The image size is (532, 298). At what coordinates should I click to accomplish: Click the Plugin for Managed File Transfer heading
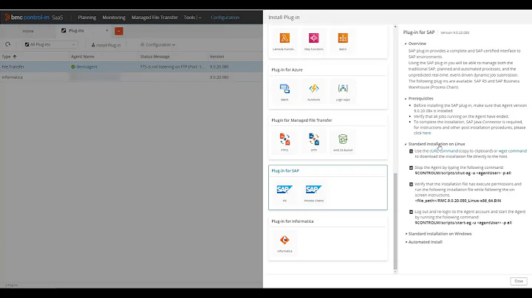301,120
